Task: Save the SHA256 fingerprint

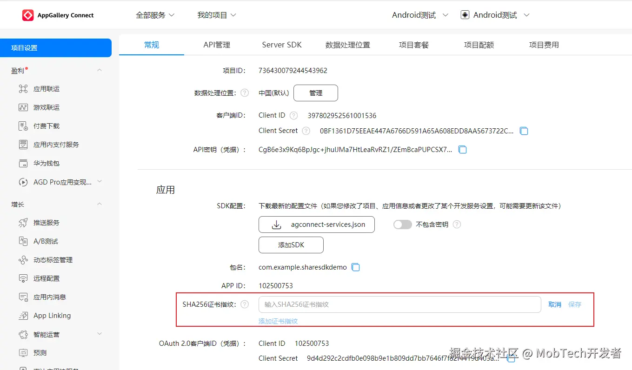Action: click(575, 304)
